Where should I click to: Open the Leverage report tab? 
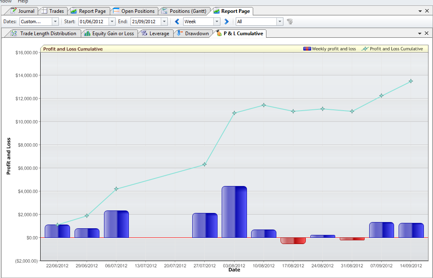point(155,34)
